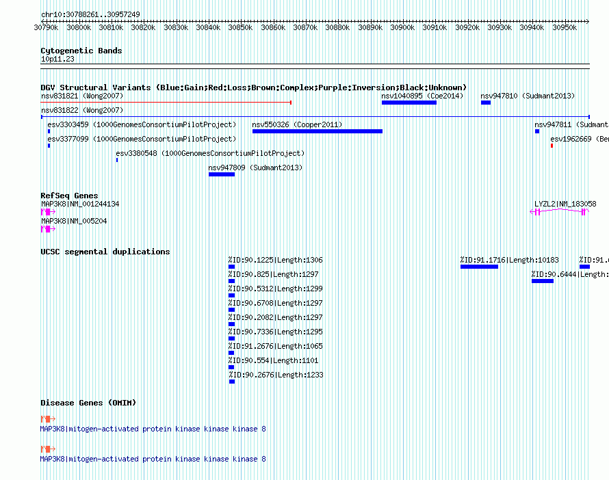Select the red line of nsv831821

[166, 103]
